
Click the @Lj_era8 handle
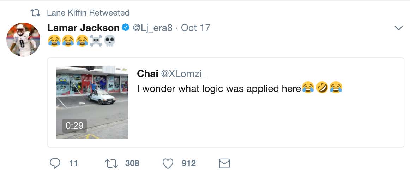point(152,28)
